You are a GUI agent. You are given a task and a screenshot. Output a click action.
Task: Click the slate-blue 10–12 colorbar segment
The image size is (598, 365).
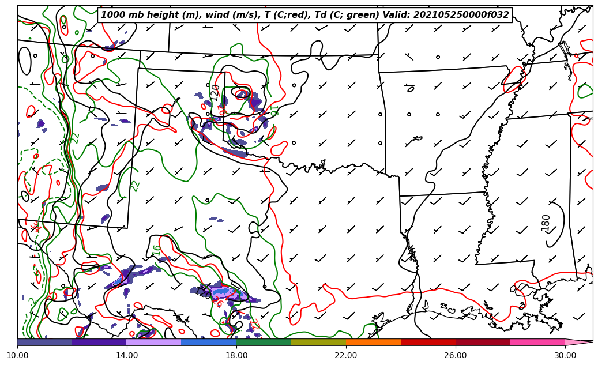(x=44, y=342)
